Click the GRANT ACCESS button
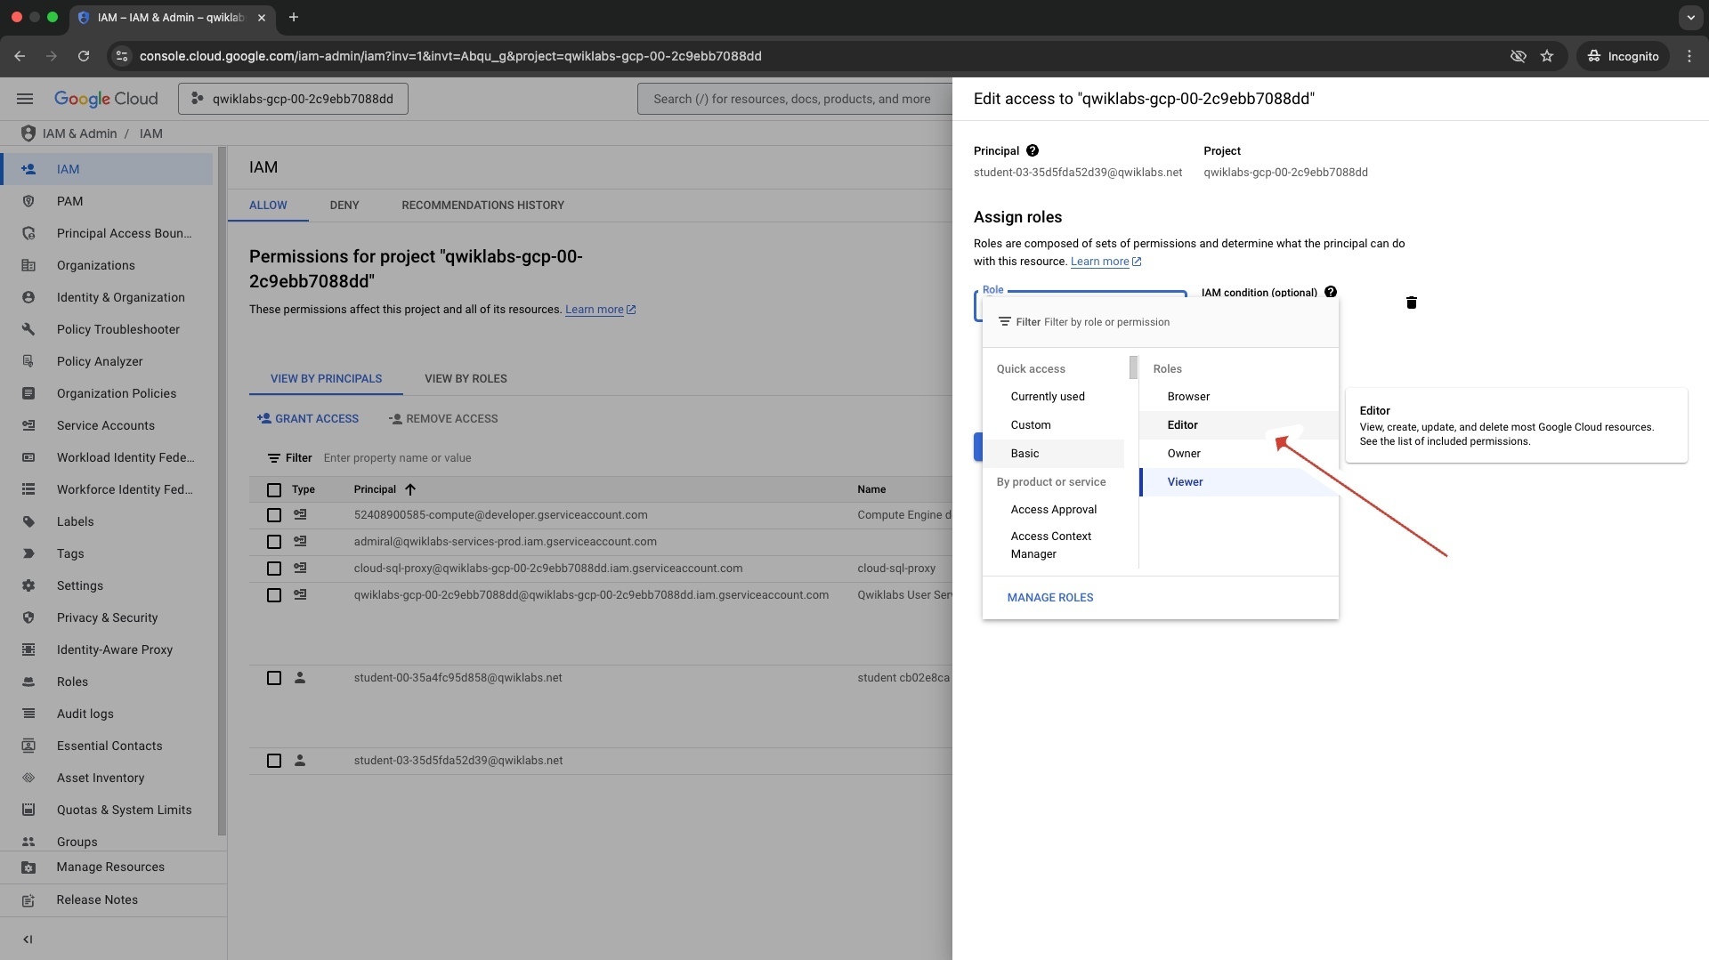This screenshot has width=1709, height=960. pos(308,419)
